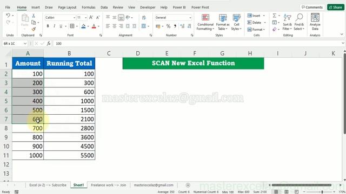The image size is (346, 194).
Task: Click the Decrease Decimal icon
Action: (x=189, y=26)
